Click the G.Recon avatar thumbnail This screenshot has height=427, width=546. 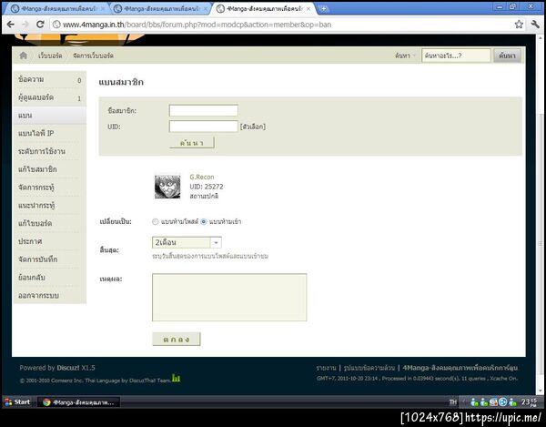click(167, 187)
